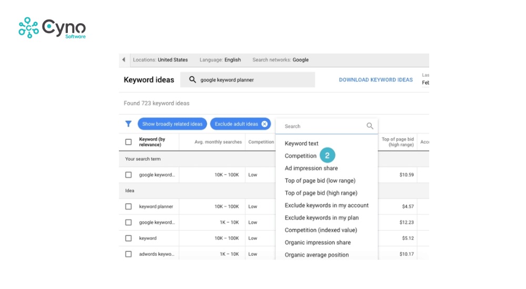This screenshot has width=526, height=289.
Task: Check the 'keyword planner' row checkbox
Action: click(x=128, y=207)
